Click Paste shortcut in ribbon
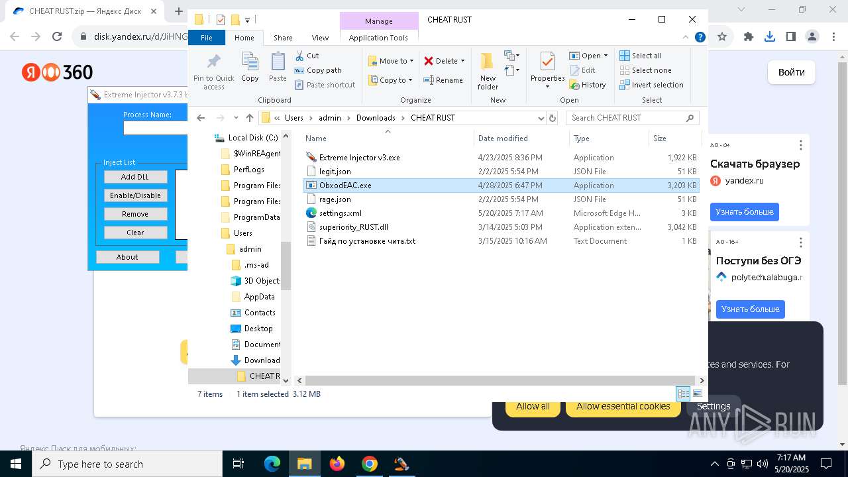Screen dimensions: 848x477 (x=325, y=85)
